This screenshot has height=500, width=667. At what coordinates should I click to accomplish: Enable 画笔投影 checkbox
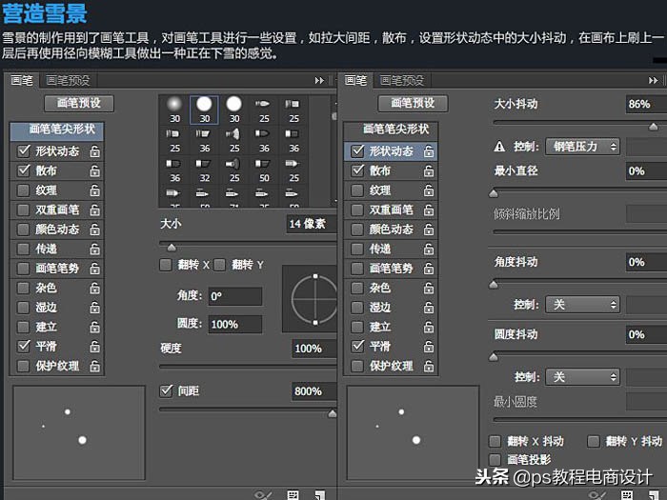click(495, 459)
